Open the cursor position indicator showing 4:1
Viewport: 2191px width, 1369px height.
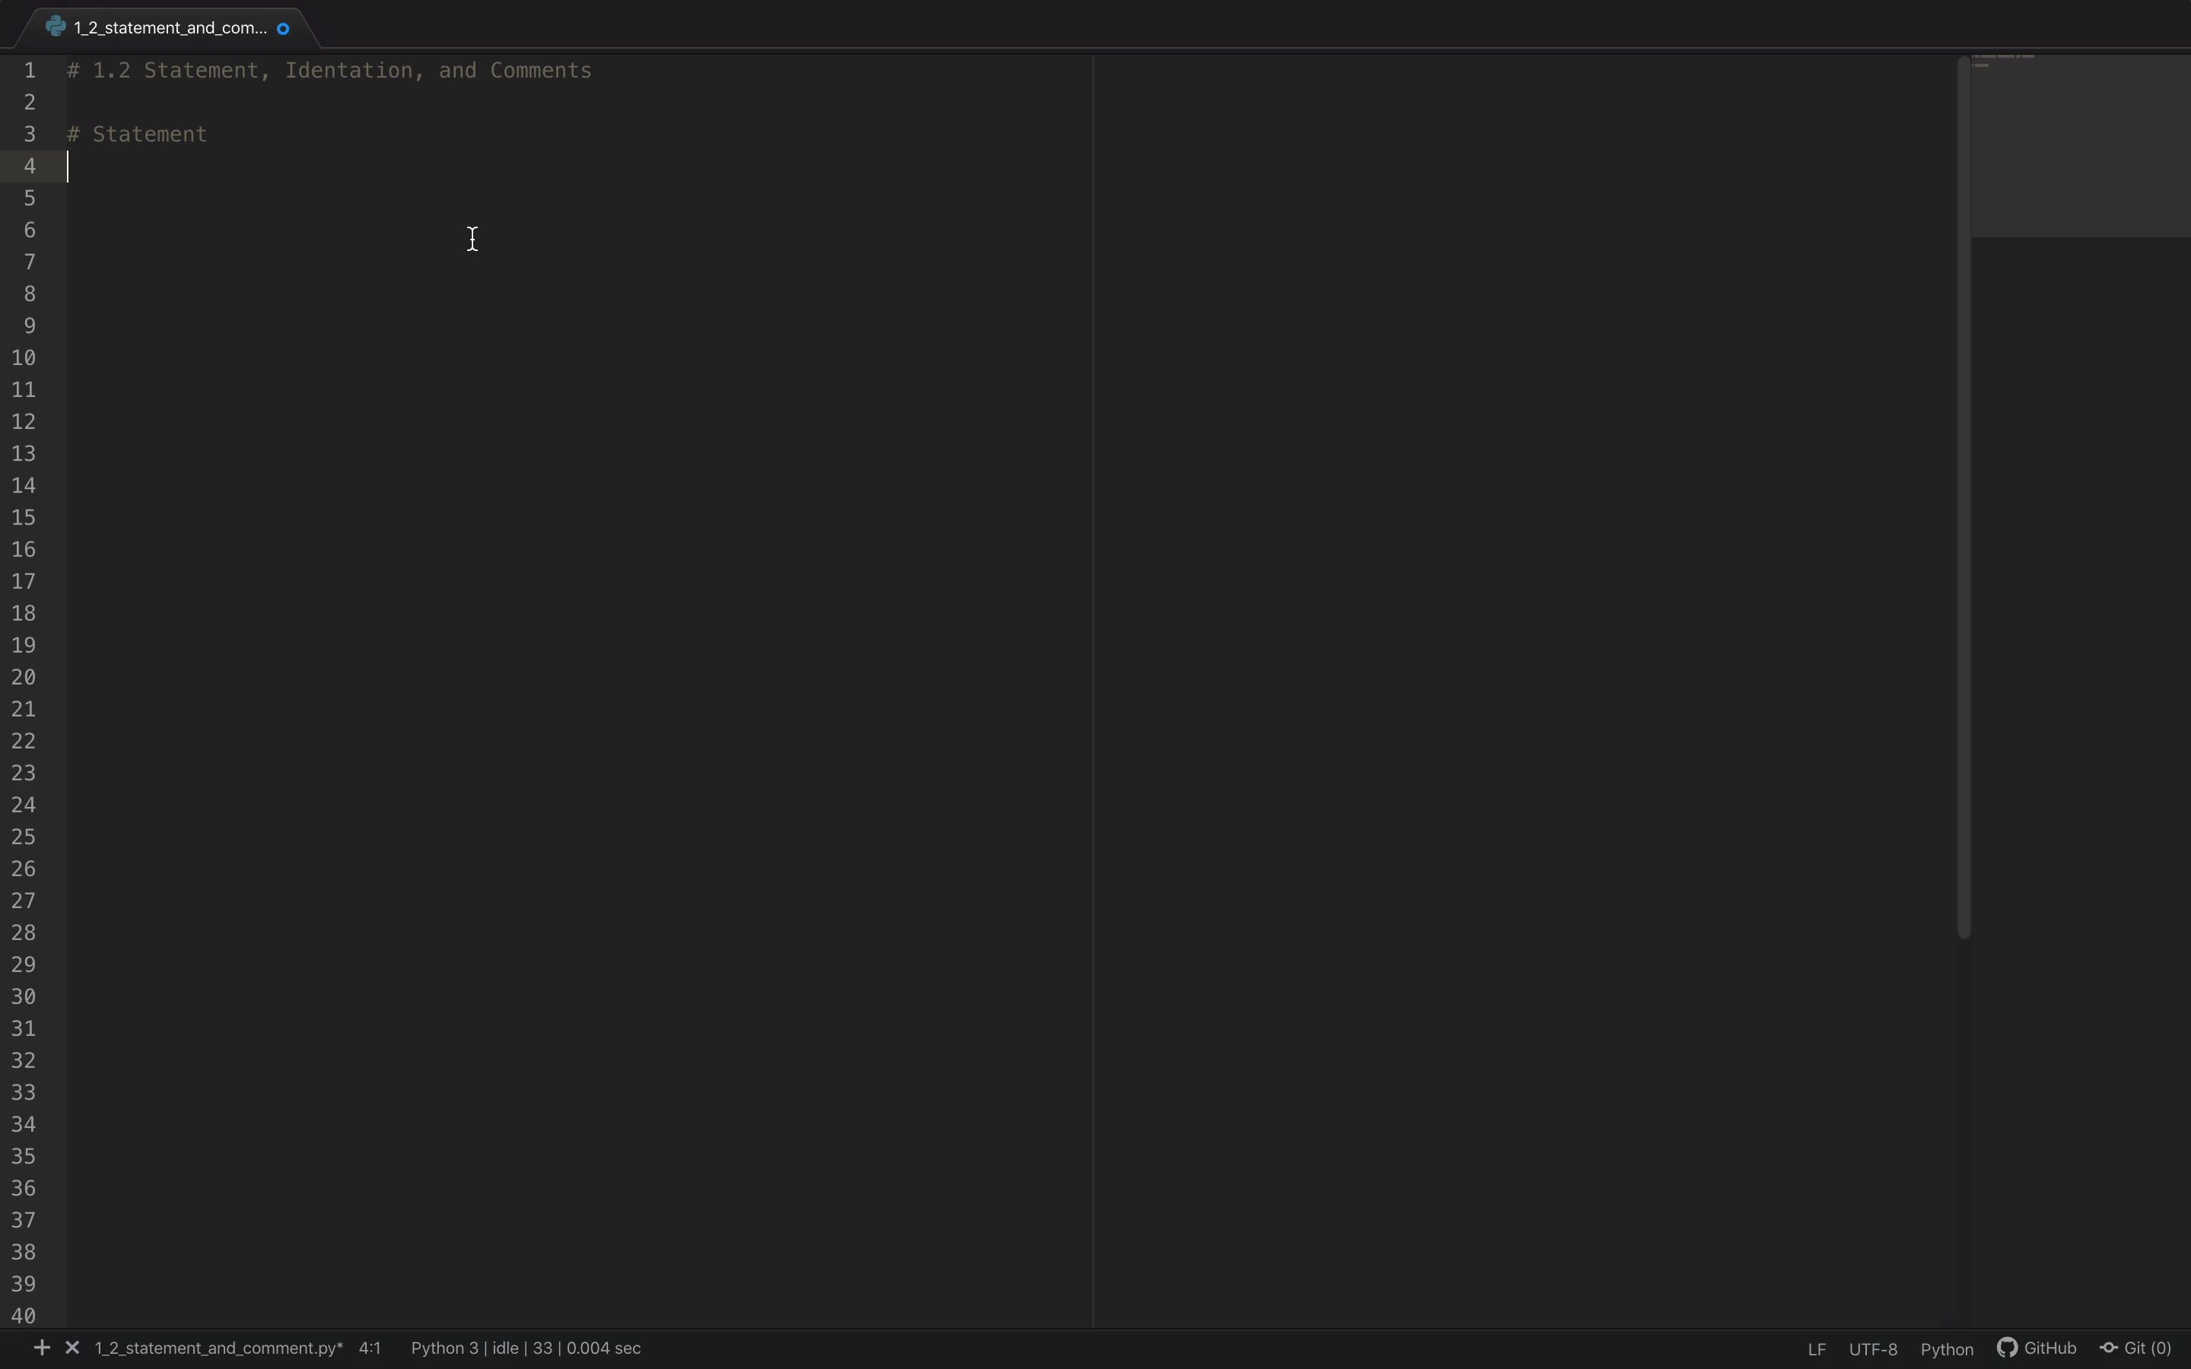368,1348
